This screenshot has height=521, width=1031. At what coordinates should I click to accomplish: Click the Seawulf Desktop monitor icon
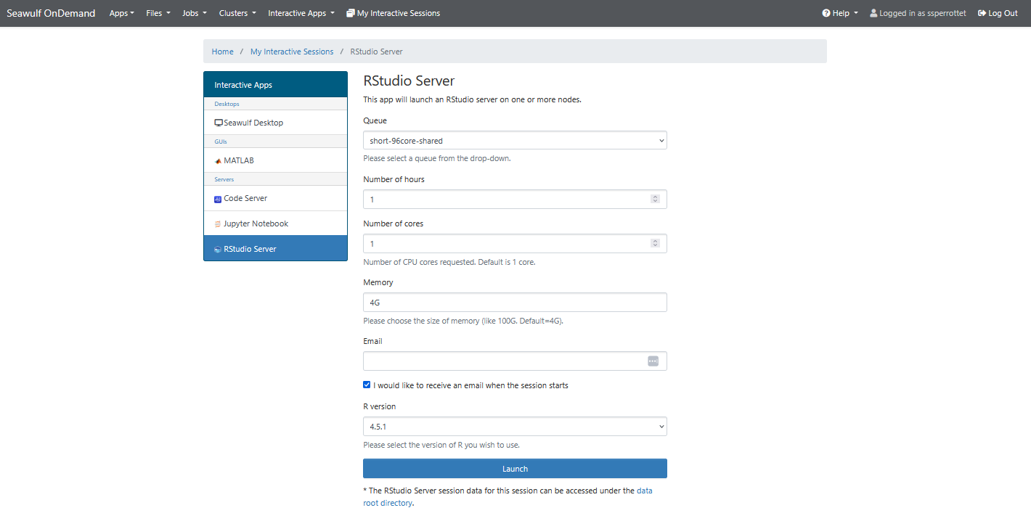pyautogui.click(x=218, y=122)
